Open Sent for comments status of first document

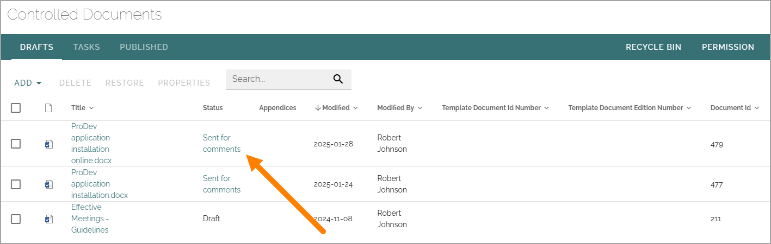[221, 143]
